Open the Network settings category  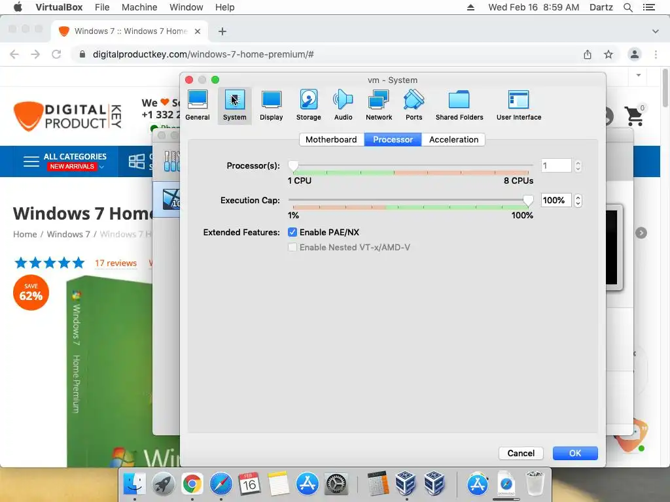point(379,105)
